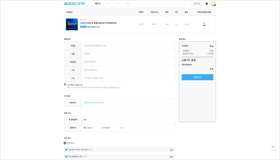Click the 총 결제금액 row label

tap(73, 120)
